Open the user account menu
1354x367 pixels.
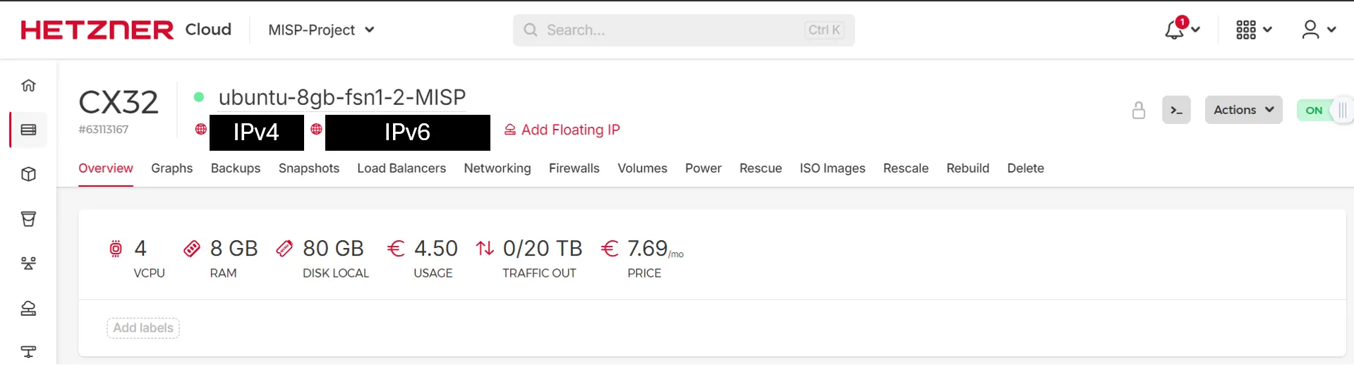point(1318,30)
